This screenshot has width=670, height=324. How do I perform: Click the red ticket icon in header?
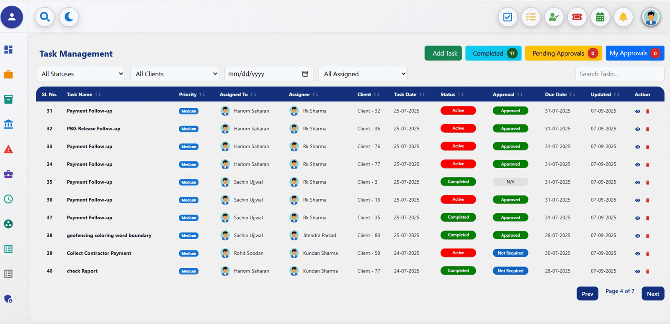pos(577,17)
